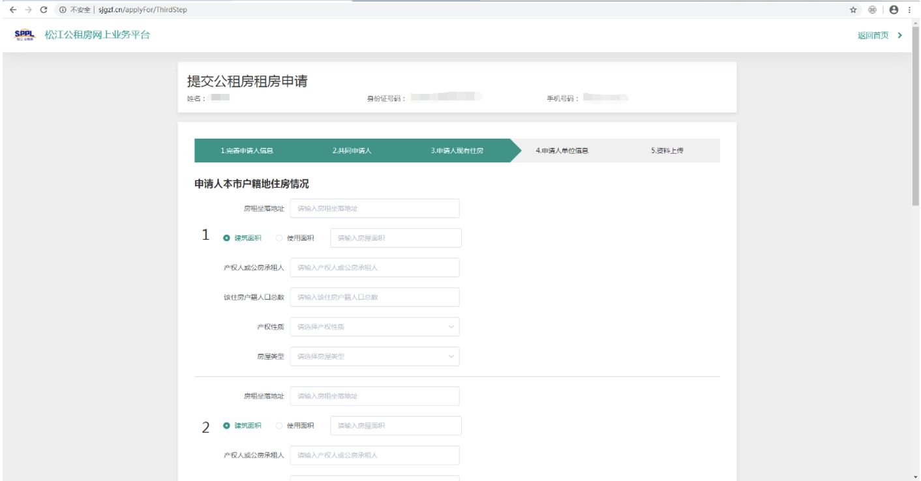This screenshot has height=481, width=921.
Task: Click the browser back arrow
Action: (x=12, y=10)
